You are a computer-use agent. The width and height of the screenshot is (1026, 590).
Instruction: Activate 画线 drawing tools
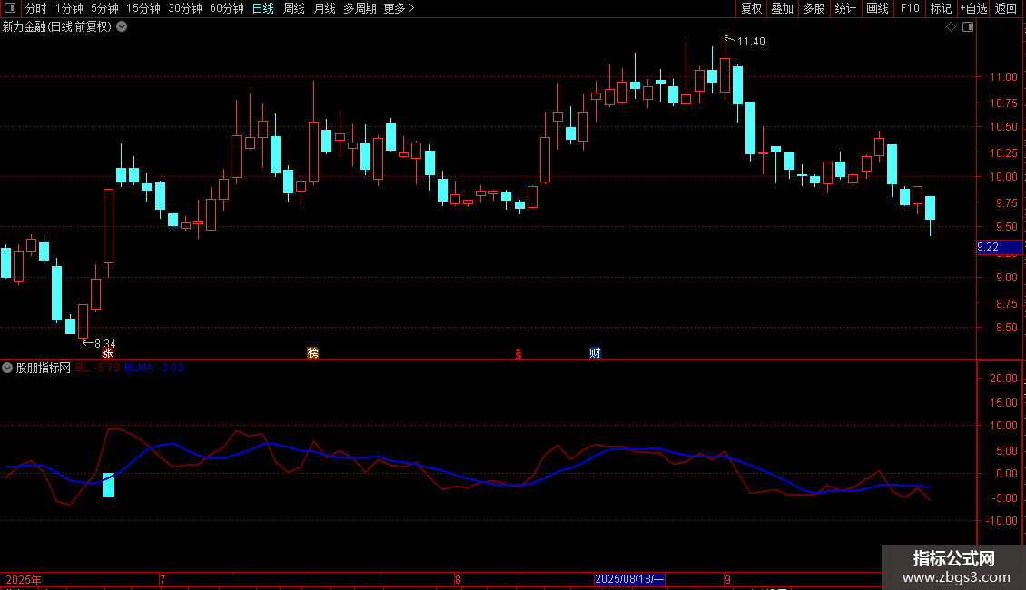(877, 8)
